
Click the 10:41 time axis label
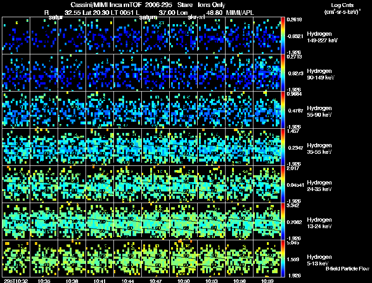click(100, 281)
